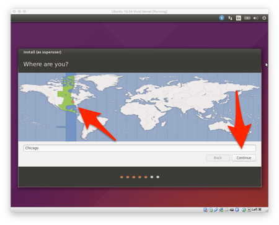Open the network up-down arrows indicator
Image resolution: width=279 pixels, height=225 pixels.
[x=230, y=18]
